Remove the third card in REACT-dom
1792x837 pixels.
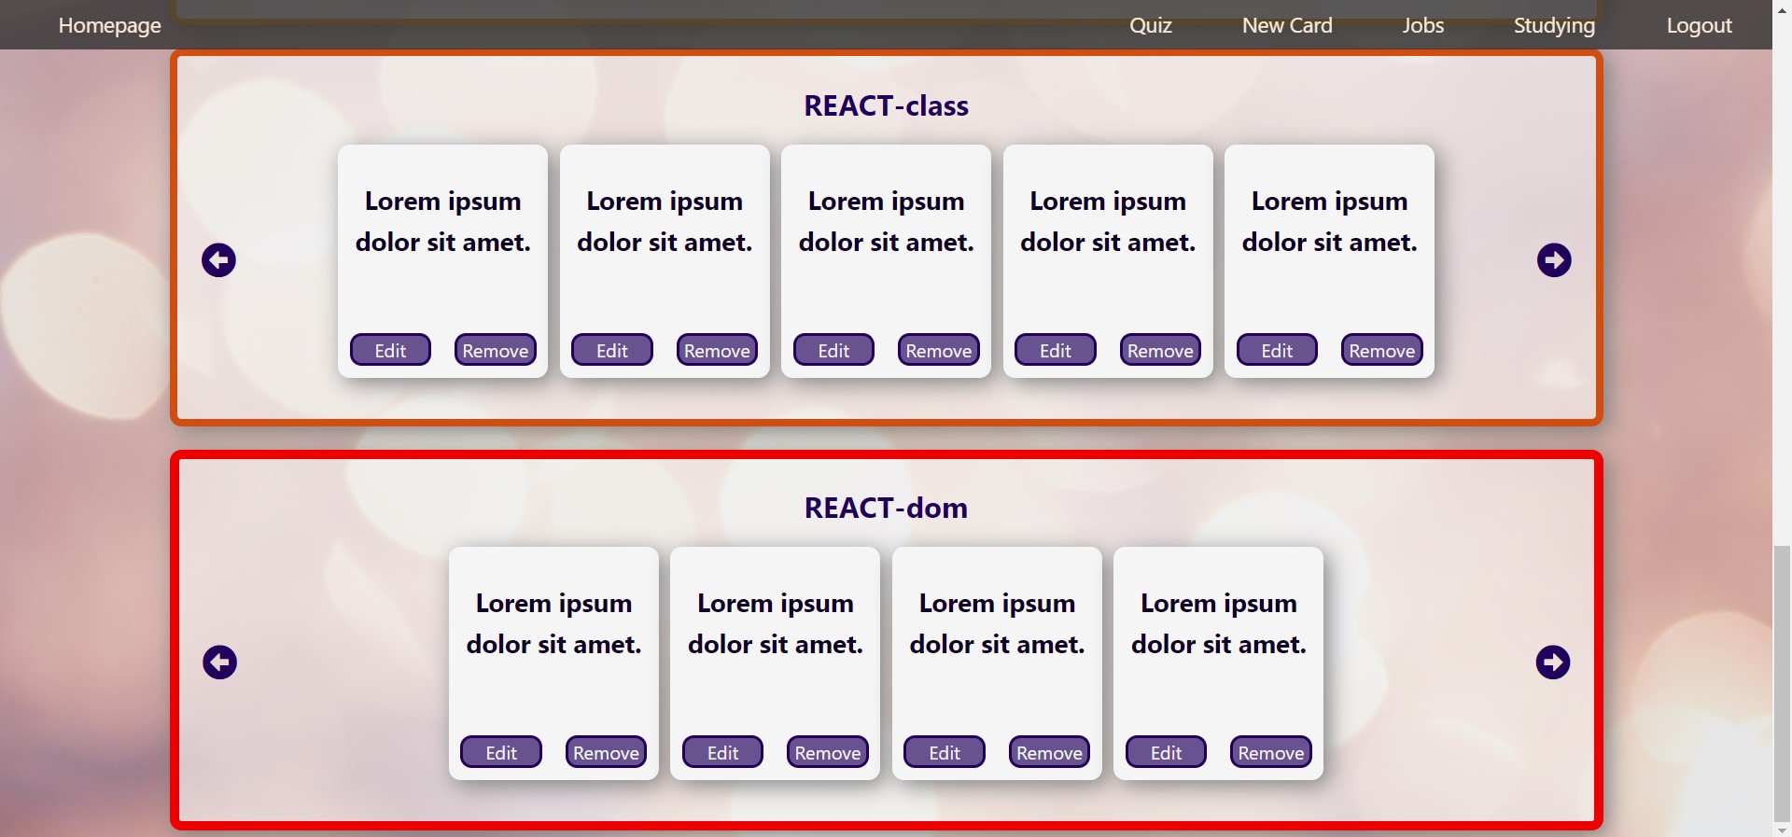pos(1050,752)
